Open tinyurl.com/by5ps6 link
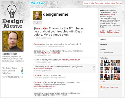Viewport: 125px width, 98px height. click(43, 69)
